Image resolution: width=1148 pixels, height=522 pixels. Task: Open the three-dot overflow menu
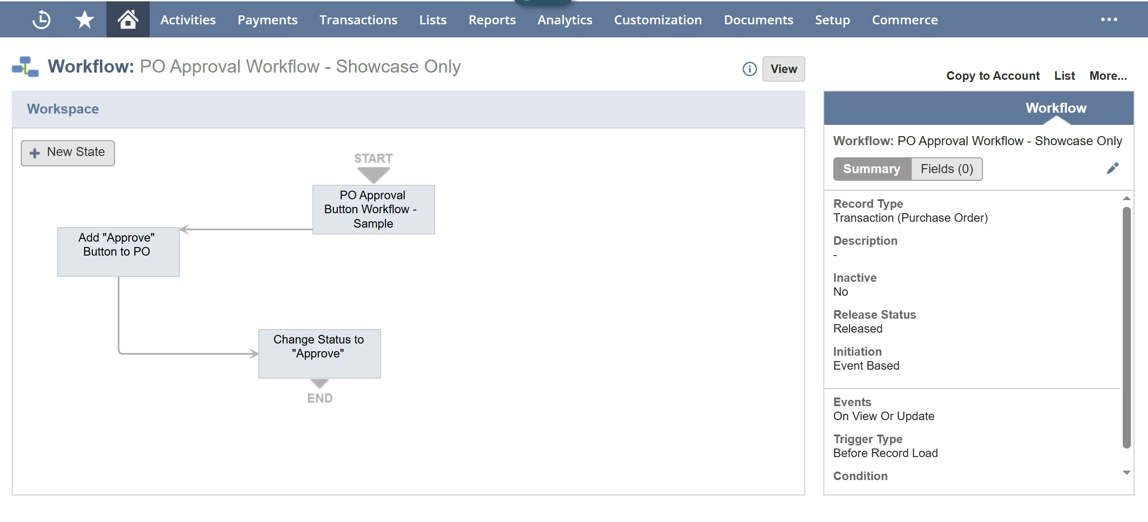(x=1109, y=20)
